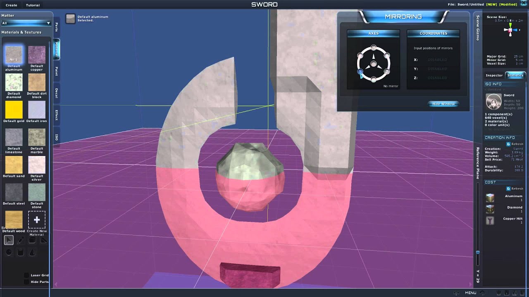Viewport: 529px width, 297px height.
Task: Select the Default aluminum material swatch
Action: pos(14,54)
